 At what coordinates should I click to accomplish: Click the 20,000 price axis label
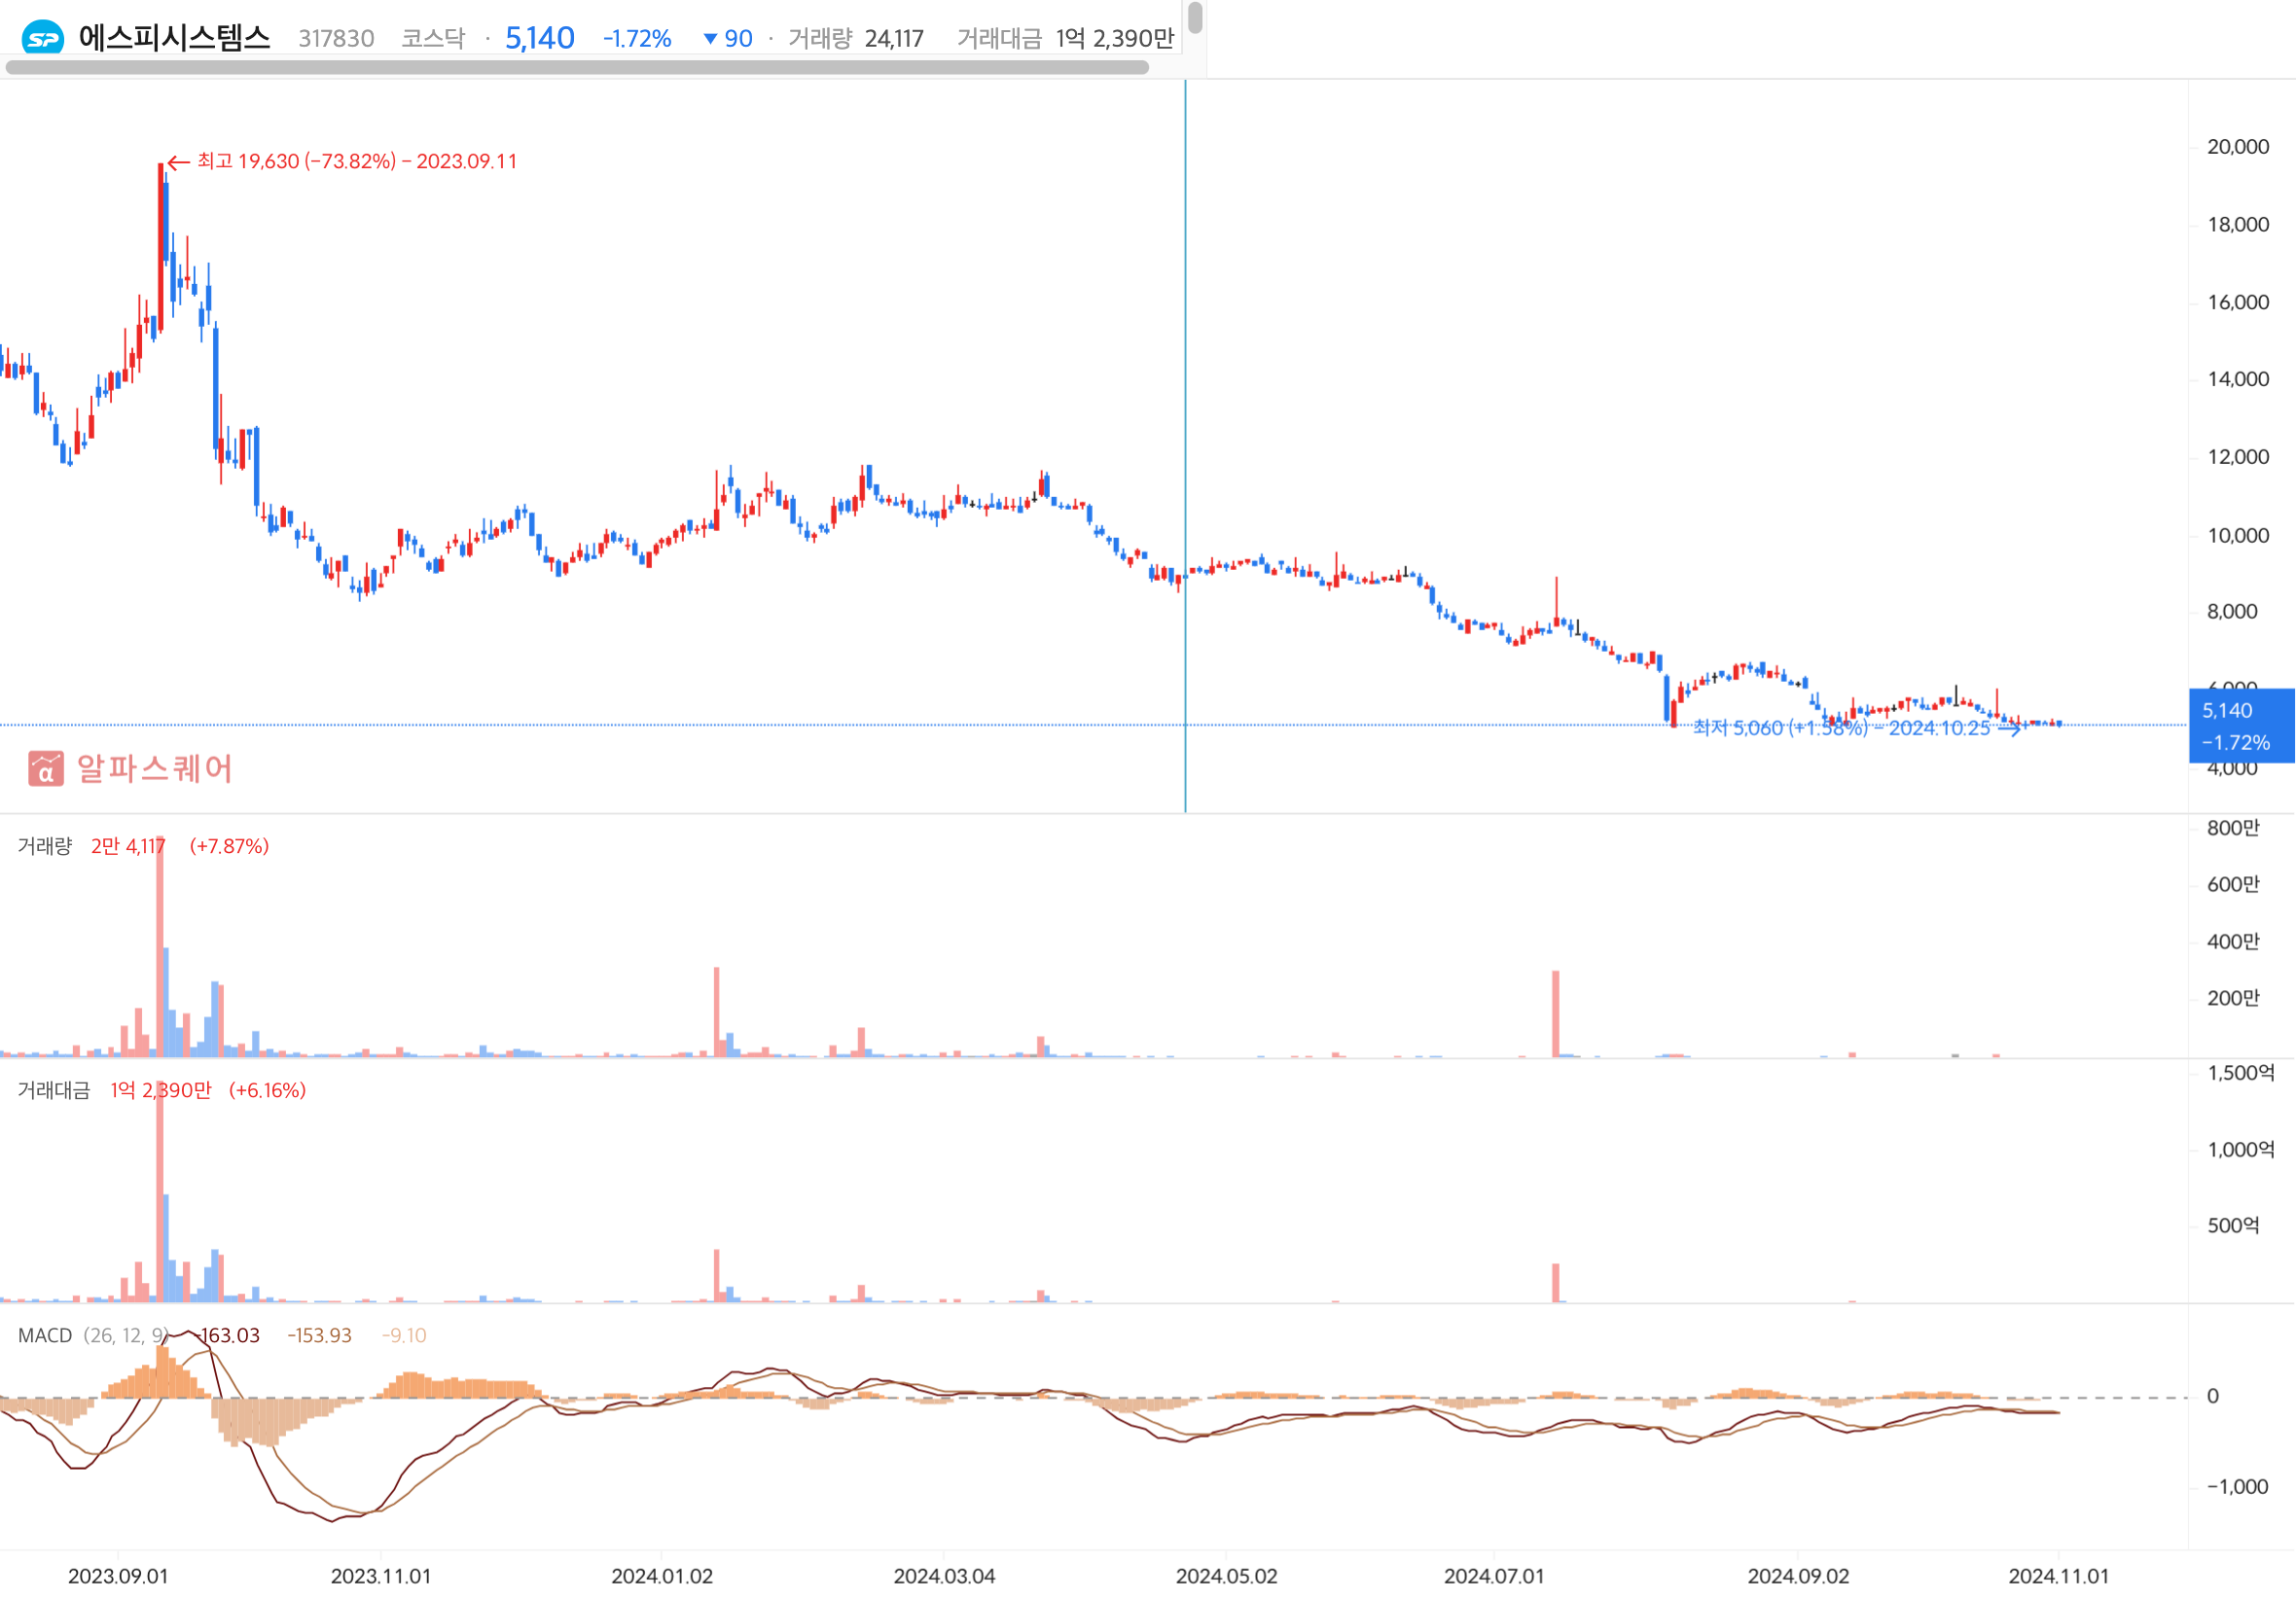[2238, 147]
